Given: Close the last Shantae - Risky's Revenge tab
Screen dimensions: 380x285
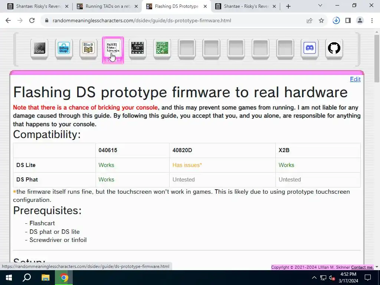Looking at the screenshot, I should [274, 7].
